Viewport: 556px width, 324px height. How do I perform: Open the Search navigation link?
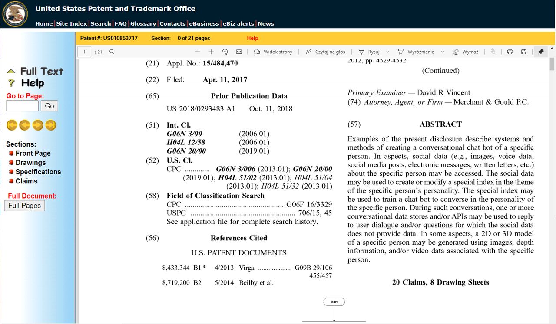pyautogui.click(x=101, y=24)
